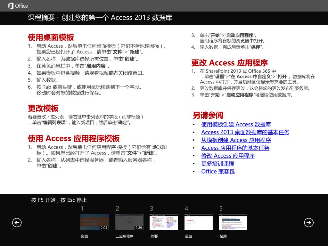Click the course title 课程摘要 - 创建您的第一个 Access 2013 数据库
328x246 pixels.
click(x=100, y=18)
